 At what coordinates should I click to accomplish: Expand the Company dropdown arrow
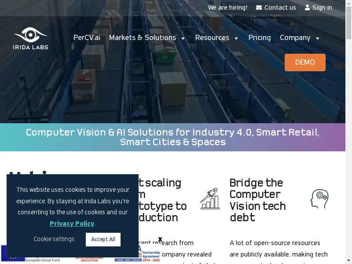click(317, 38)
